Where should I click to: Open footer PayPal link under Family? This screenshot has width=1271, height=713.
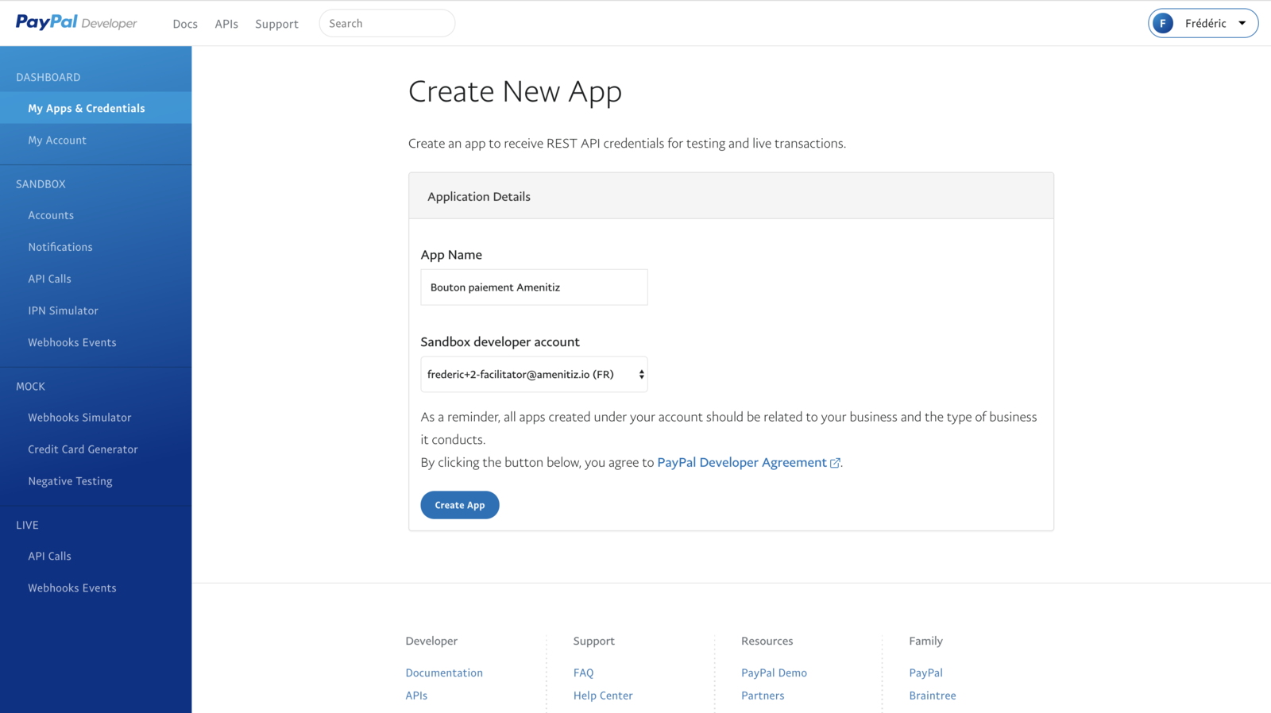[925, 673]
